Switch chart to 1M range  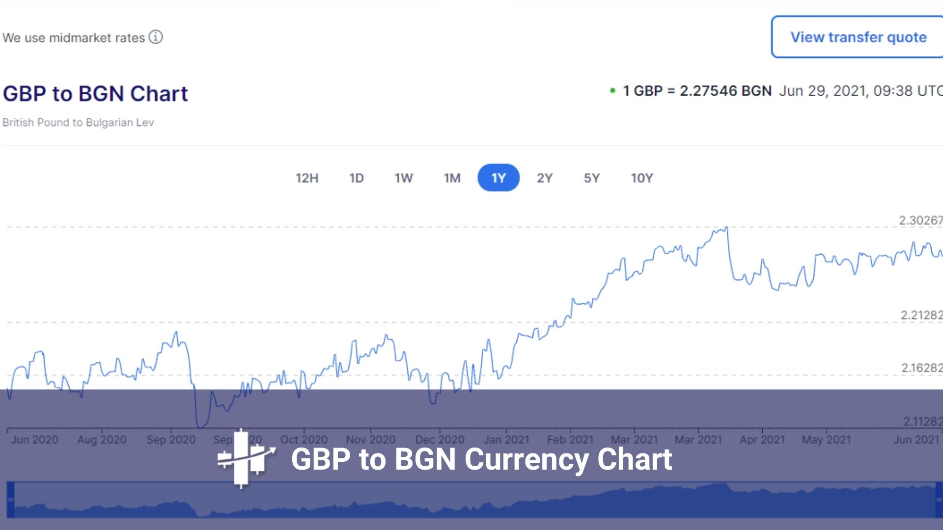(x=452, y=178)
